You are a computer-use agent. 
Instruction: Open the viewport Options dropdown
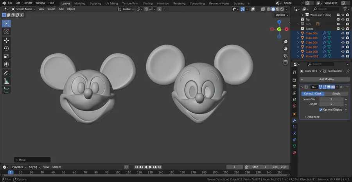pos(282,15)
